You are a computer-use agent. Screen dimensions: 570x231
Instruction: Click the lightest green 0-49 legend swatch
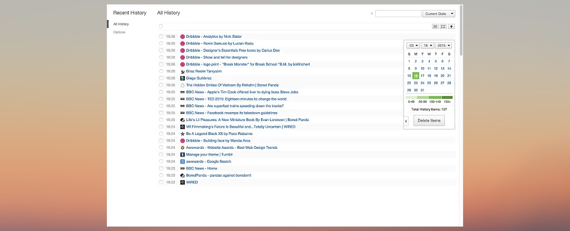tap(411, 98)
